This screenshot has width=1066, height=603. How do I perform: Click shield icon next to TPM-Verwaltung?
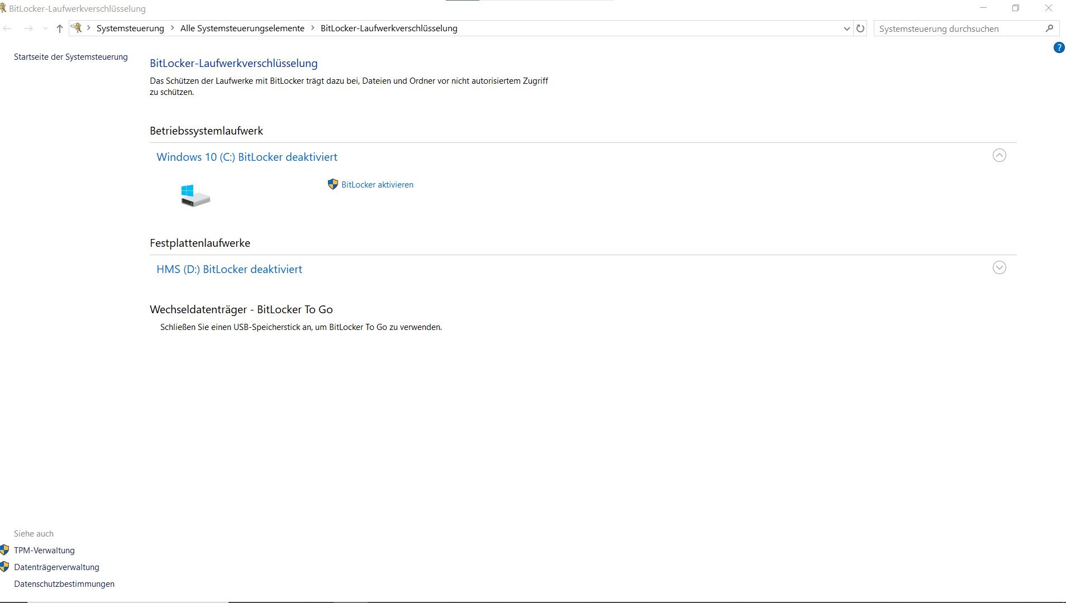(x=4, y=550)
